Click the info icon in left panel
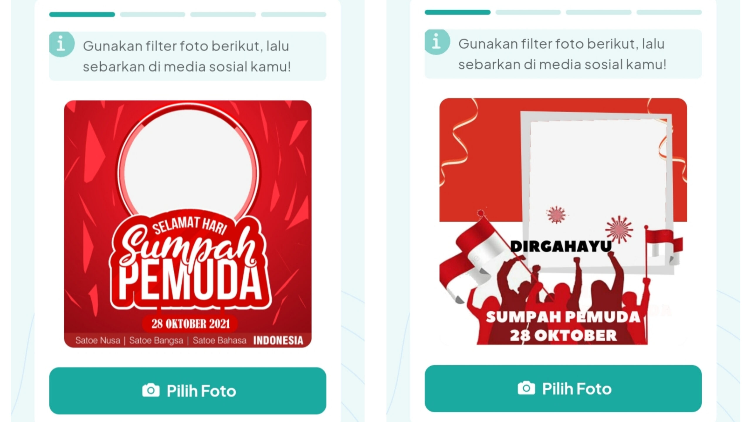The image size is (751, 422). point(62,44)
